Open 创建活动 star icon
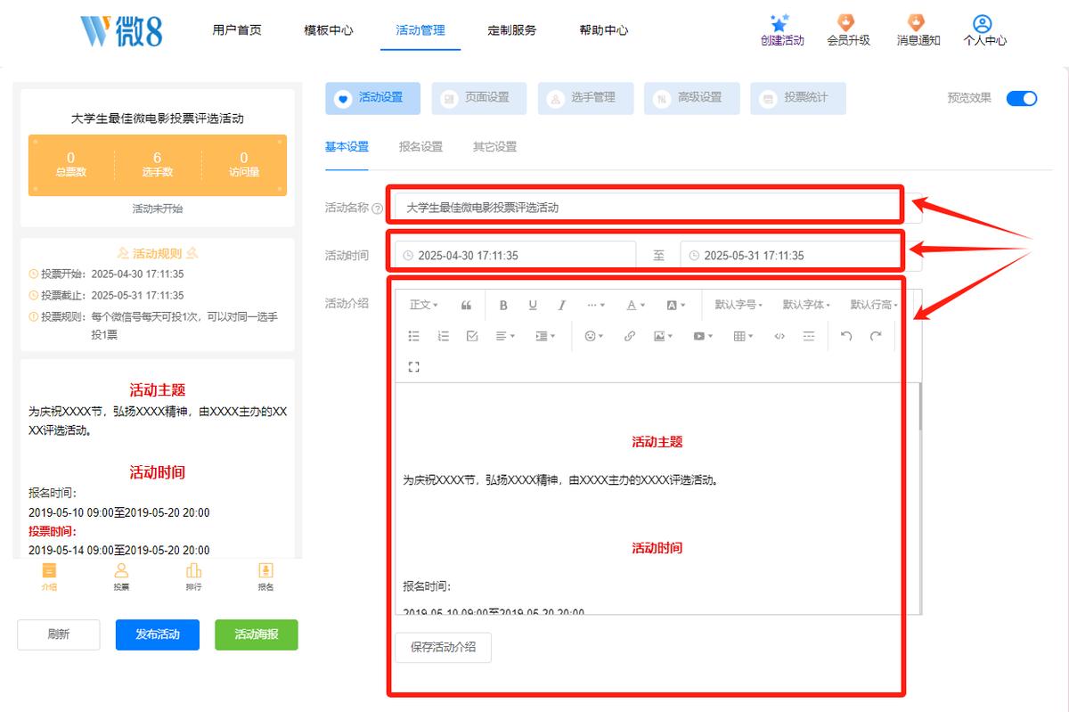Image resolution: width=1069 pixels, height=712 pixels. coord(780,23)
